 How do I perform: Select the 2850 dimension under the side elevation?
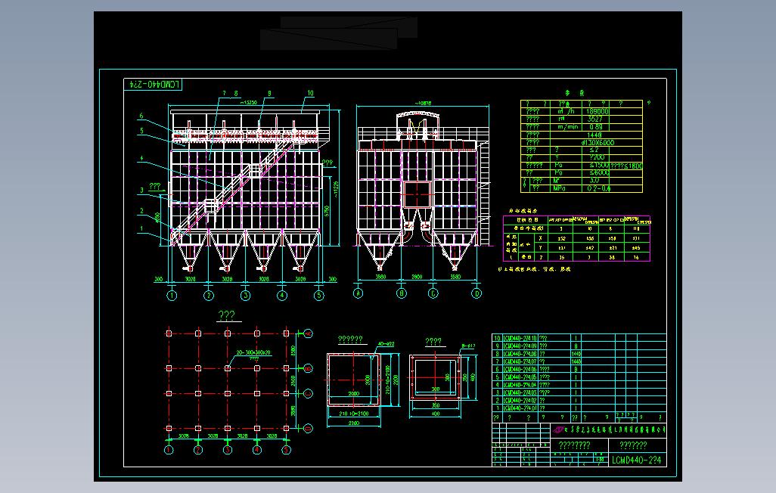pyautogui.click(x=417, y=277)
